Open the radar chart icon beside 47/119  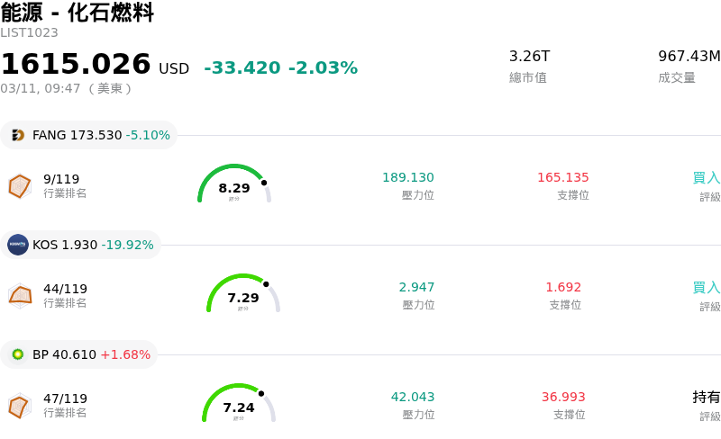pyautogui.click(x=20, y=406)
